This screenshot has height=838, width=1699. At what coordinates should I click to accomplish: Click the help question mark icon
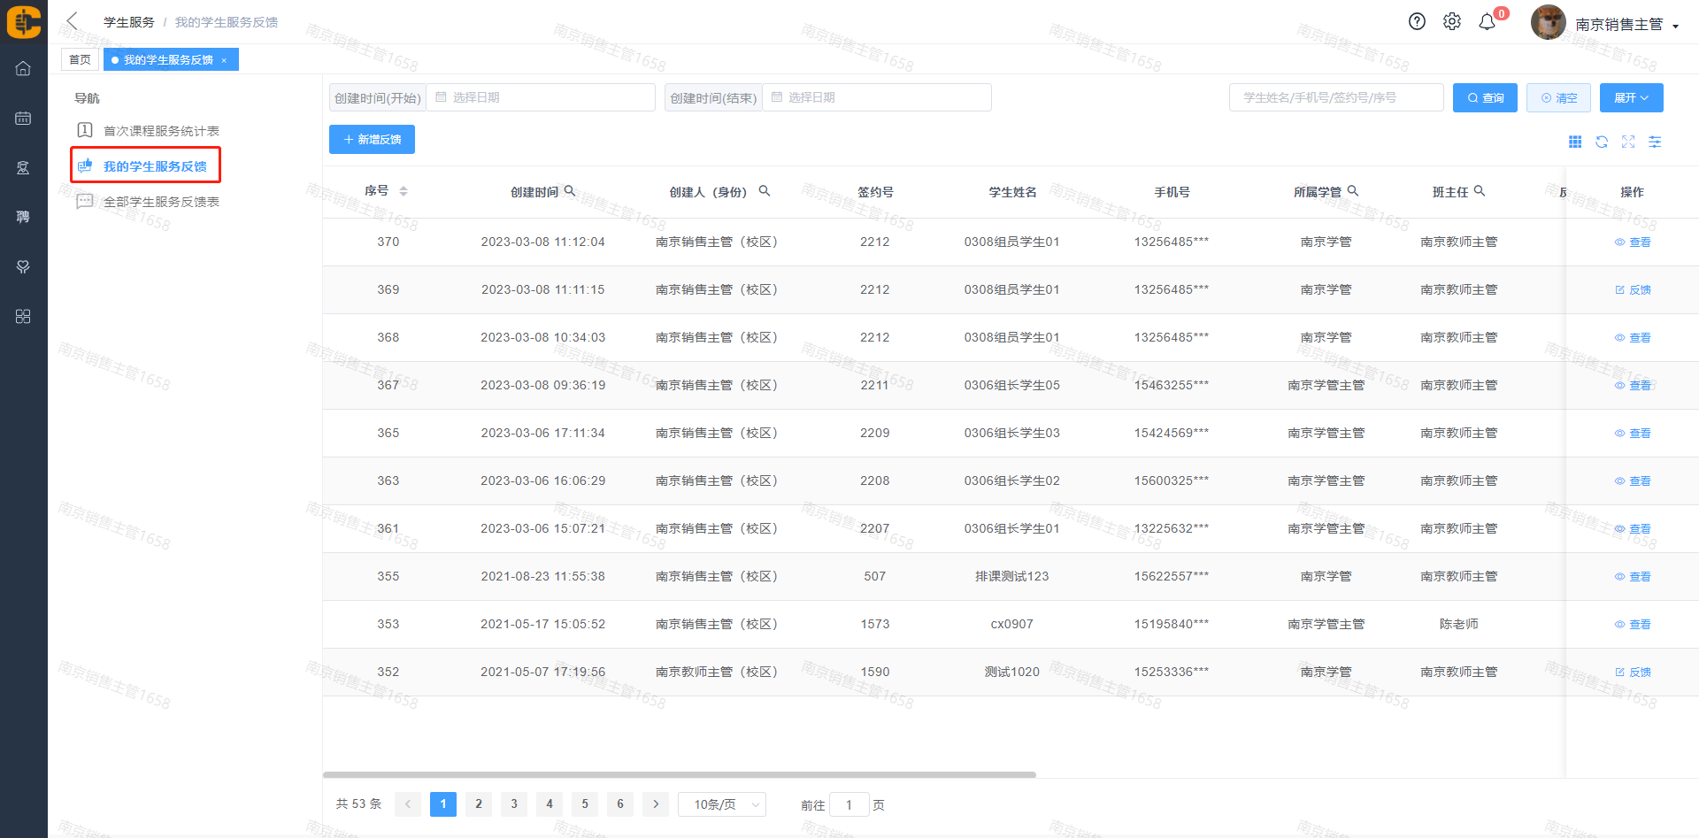1417,22
